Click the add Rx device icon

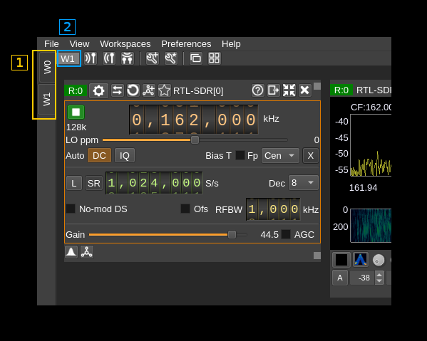click(x=91, y=58)
